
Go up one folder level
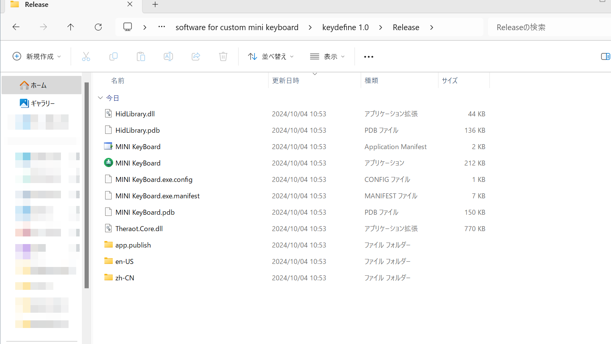(70, 27)
